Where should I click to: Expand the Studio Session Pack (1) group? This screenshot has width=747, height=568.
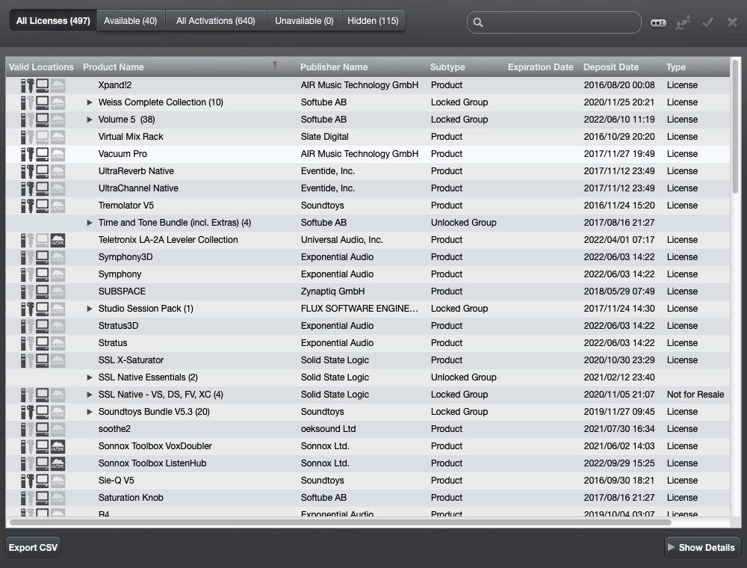pos(89,309)
